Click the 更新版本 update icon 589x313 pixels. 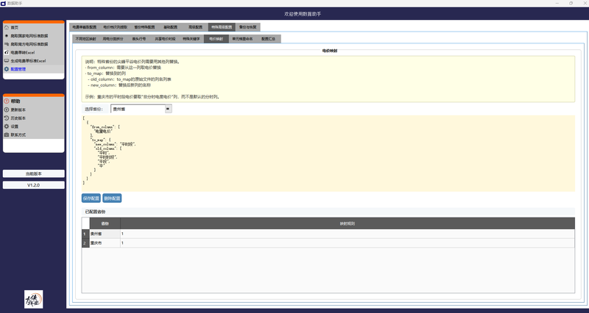click(7, 109)
